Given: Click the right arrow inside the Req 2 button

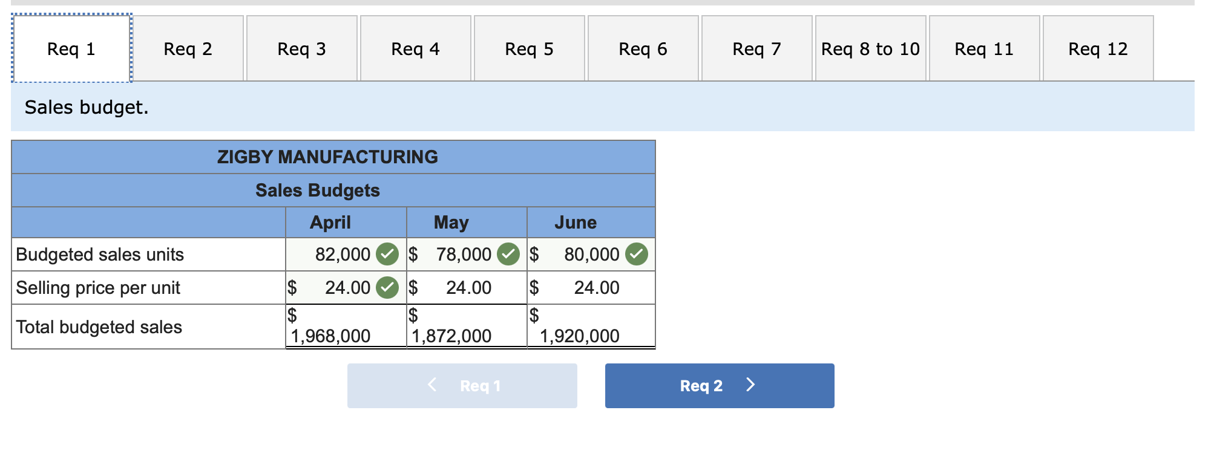Looking at the screenshot, I should [x=750, y=385].
